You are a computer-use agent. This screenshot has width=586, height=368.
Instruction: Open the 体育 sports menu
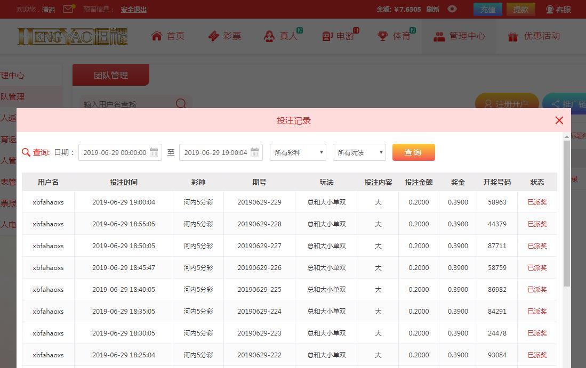pos(396,36)
